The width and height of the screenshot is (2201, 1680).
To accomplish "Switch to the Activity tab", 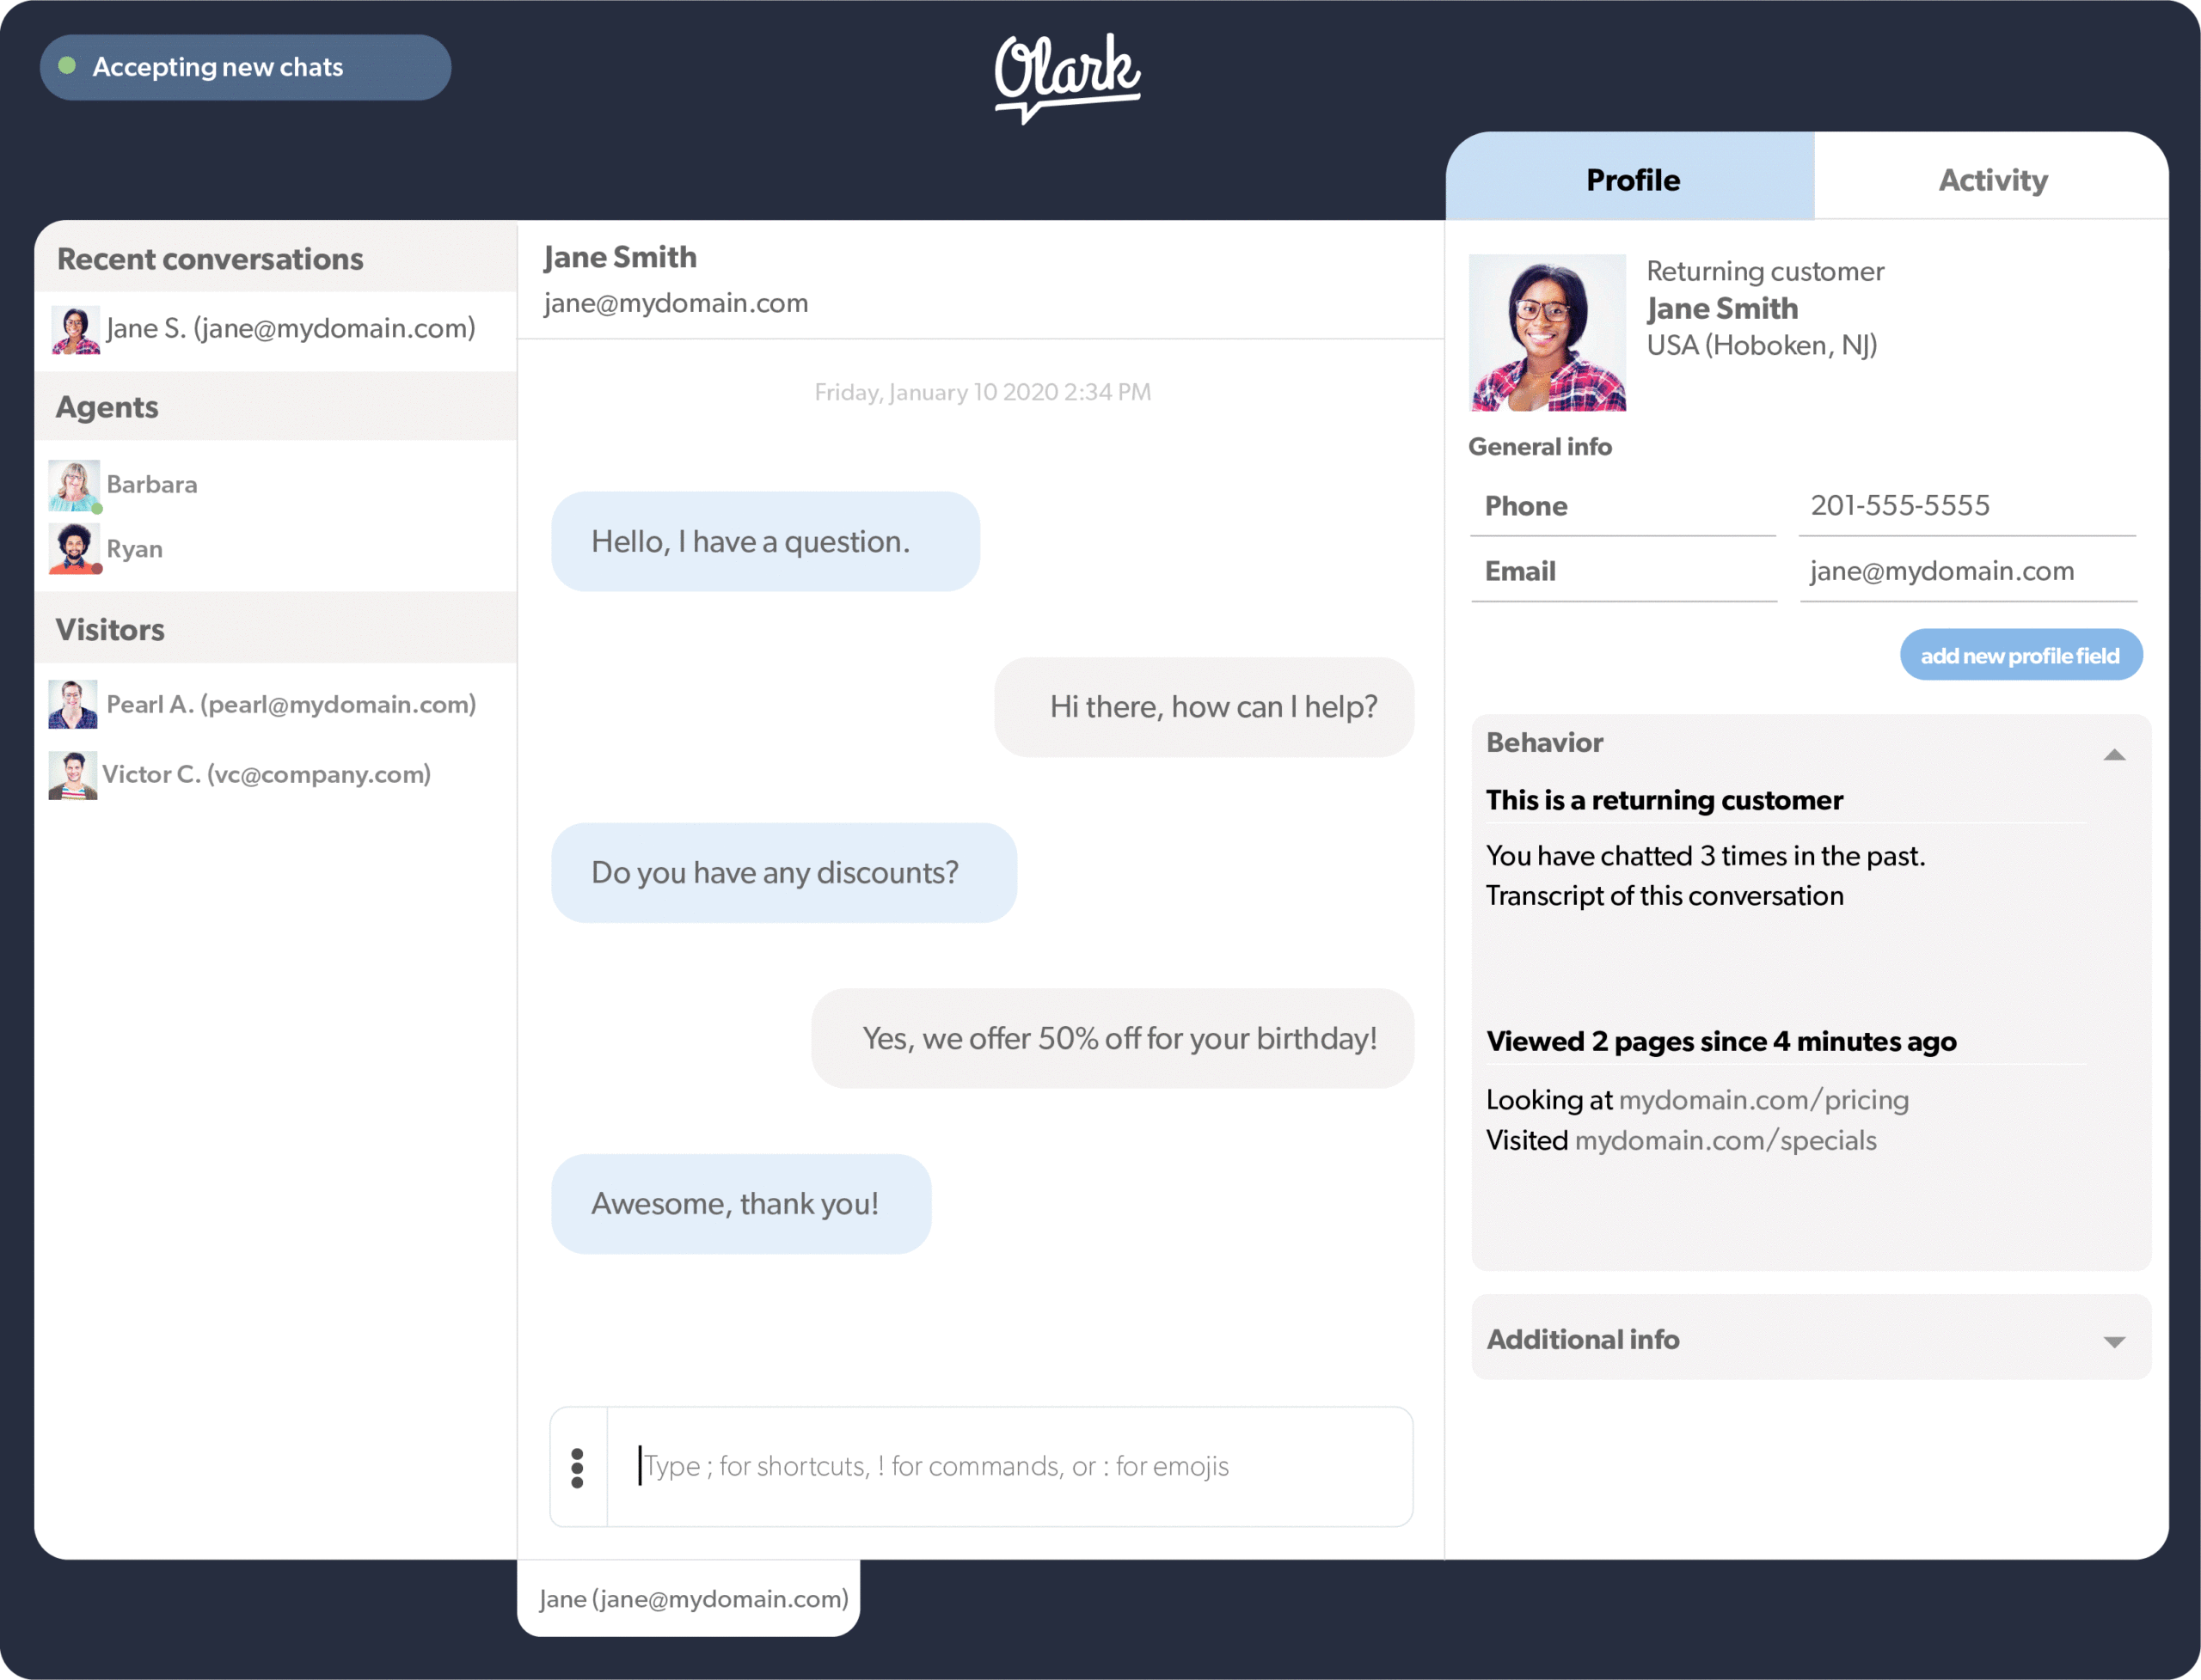I will pyautogui.click(x=1991, y=176).
